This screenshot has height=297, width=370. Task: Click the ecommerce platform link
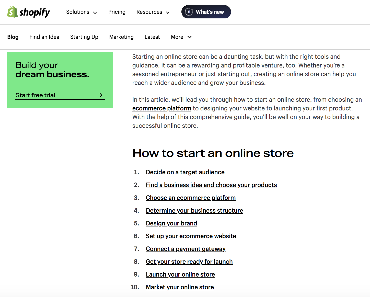(161, 108)
